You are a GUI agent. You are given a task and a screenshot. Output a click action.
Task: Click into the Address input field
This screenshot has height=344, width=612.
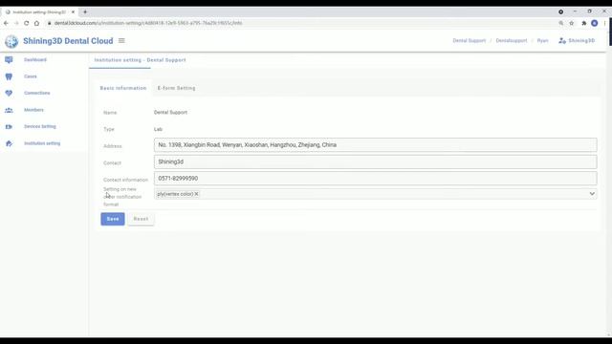(376, 145)
